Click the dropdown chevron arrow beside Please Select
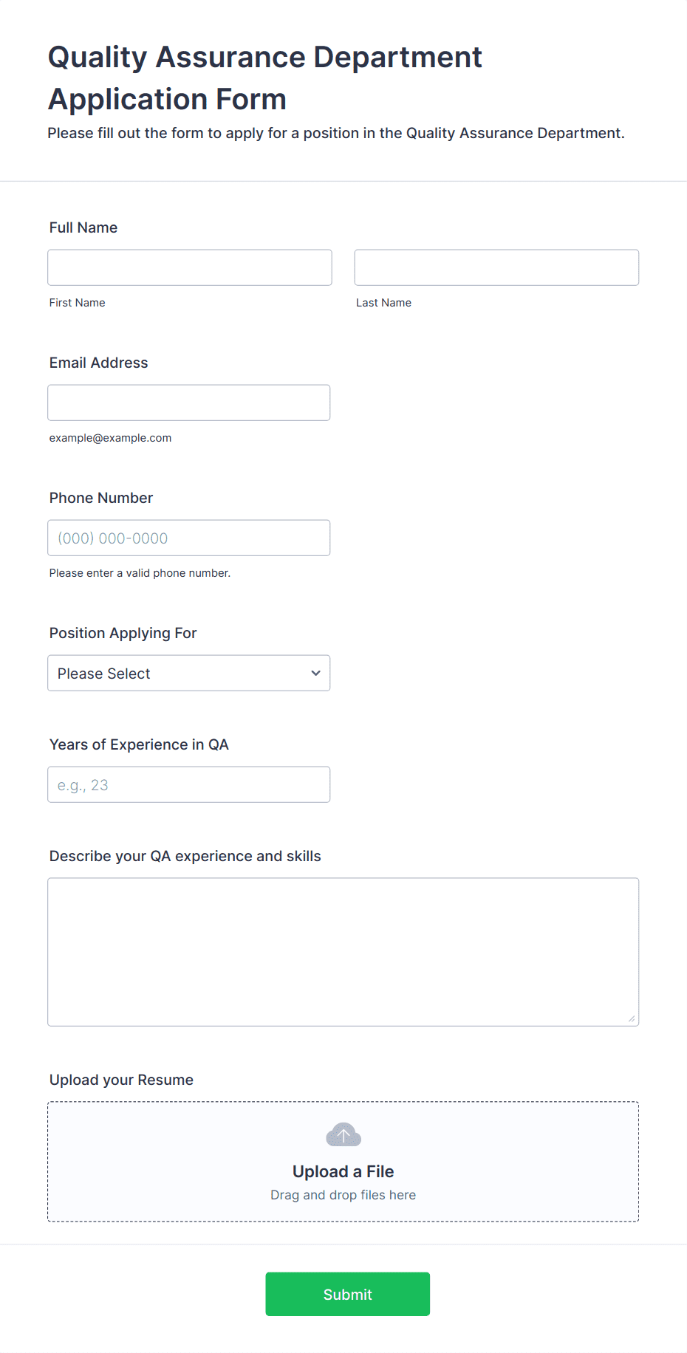This screenshot has width=687, height=1353. pos(315,673)
